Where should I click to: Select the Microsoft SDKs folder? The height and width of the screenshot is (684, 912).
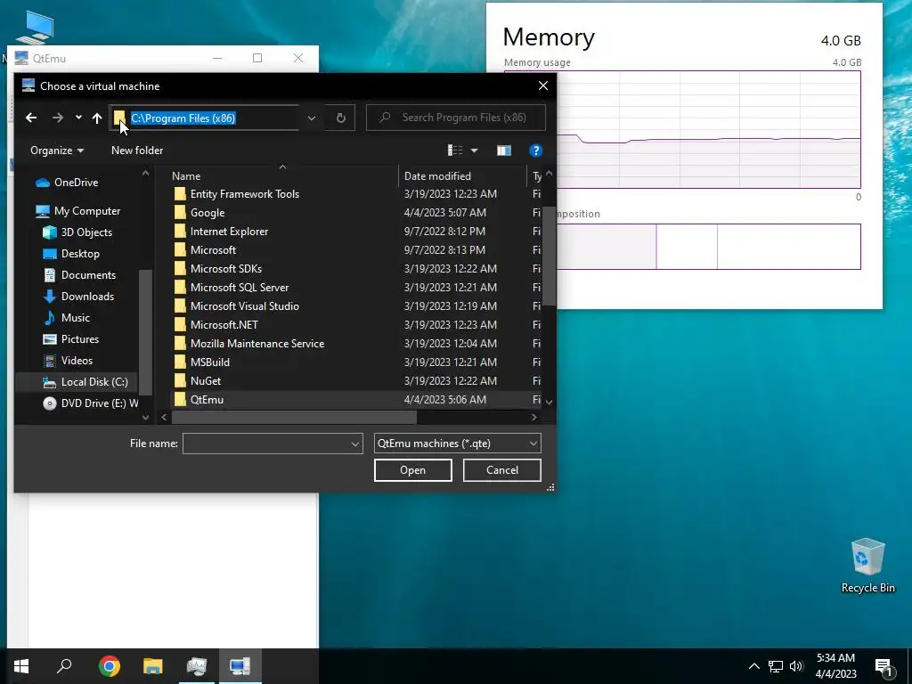point(226,269)
